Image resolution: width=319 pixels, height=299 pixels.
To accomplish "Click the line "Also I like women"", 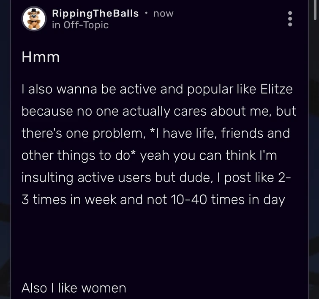I will (x=74, y=288).
